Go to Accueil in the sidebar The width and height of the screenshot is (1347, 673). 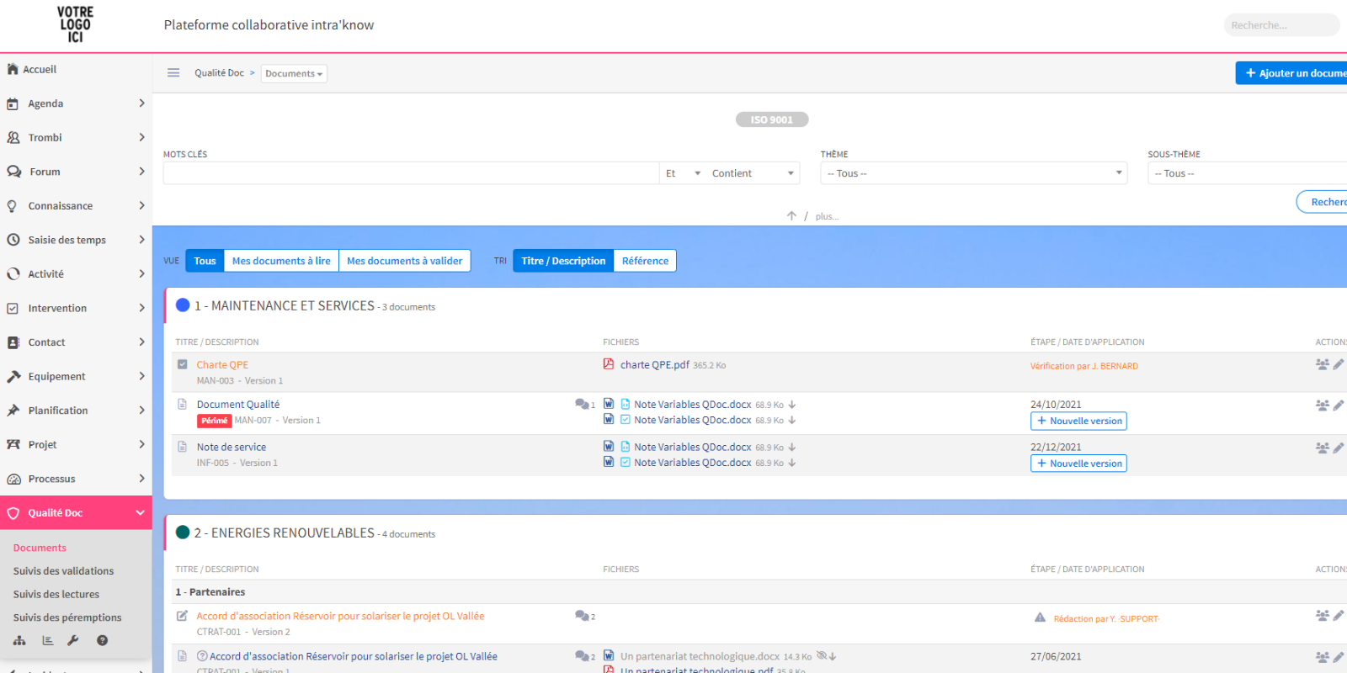[40, 70]
